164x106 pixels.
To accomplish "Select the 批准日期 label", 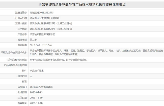I will point(22,92).
